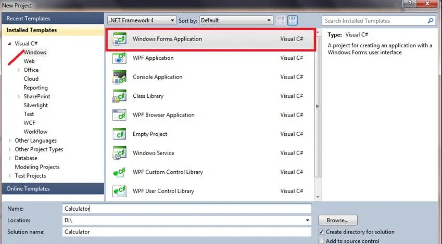Image resolution: width=442 pixels, height=244 pixels.
Task: Click the Class Library template name
Action: click(148, 96)
